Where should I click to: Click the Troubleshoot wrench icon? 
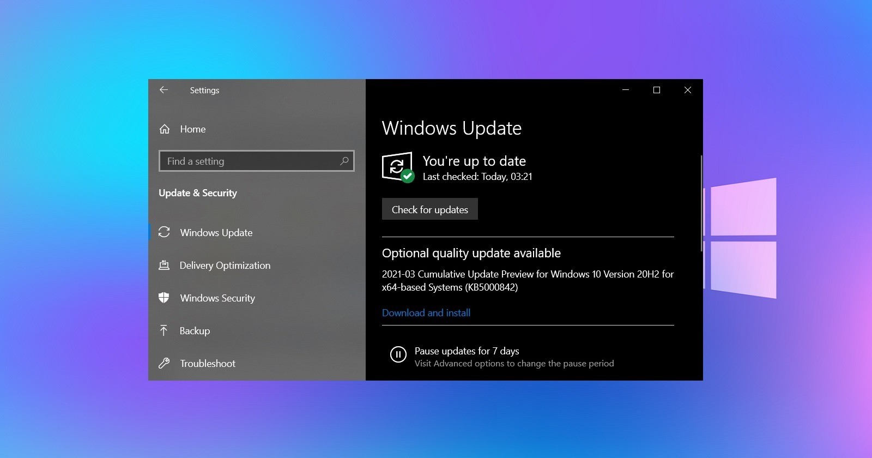(164, 363)
